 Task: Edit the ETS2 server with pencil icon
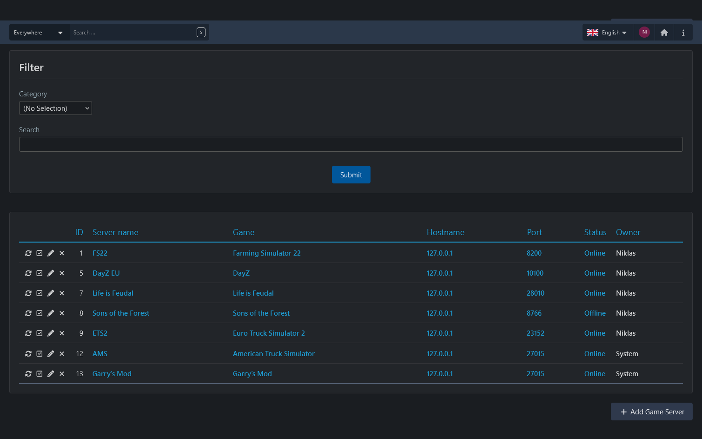(51, 333)
